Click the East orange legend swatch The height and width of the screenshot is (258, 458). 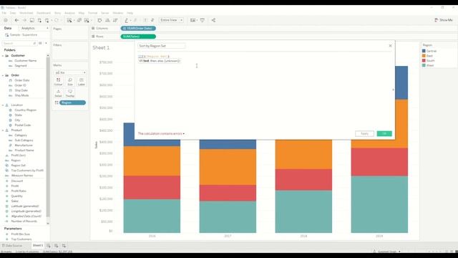[424, 56]
